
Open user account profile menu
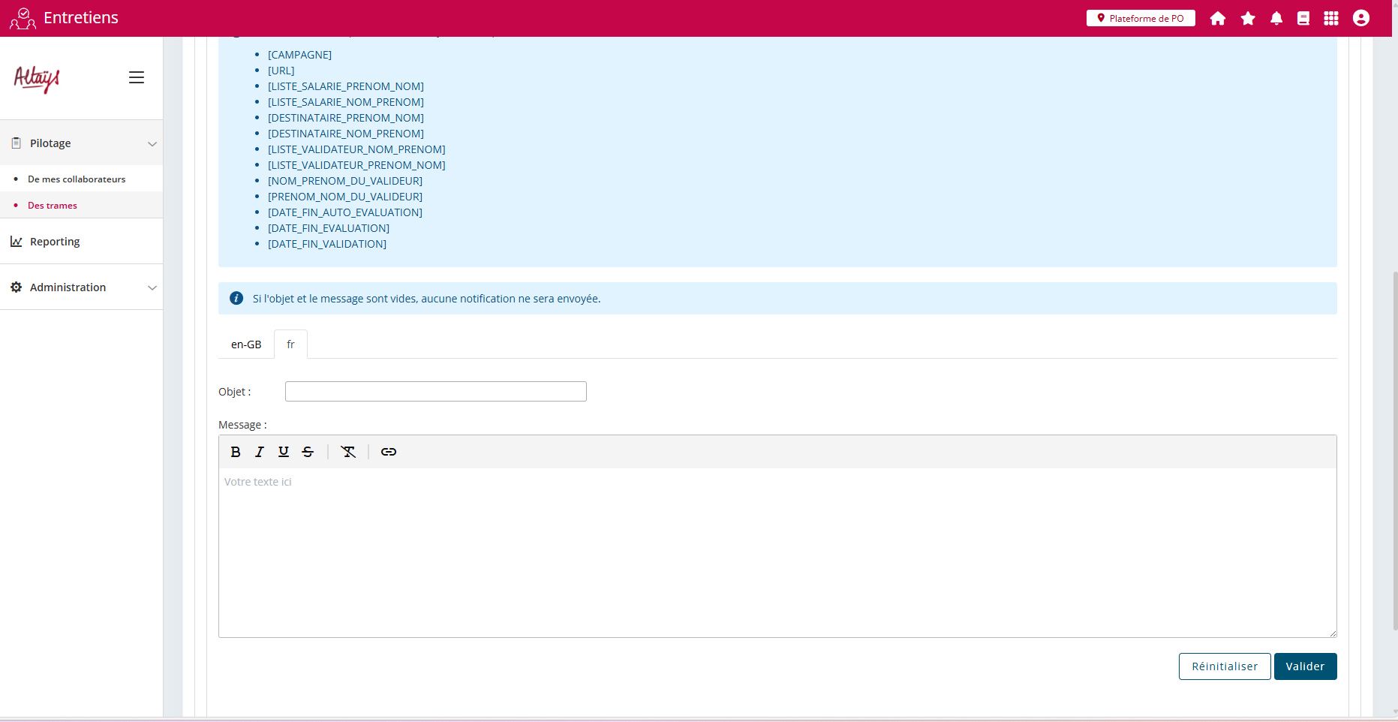pos(1360,18)
